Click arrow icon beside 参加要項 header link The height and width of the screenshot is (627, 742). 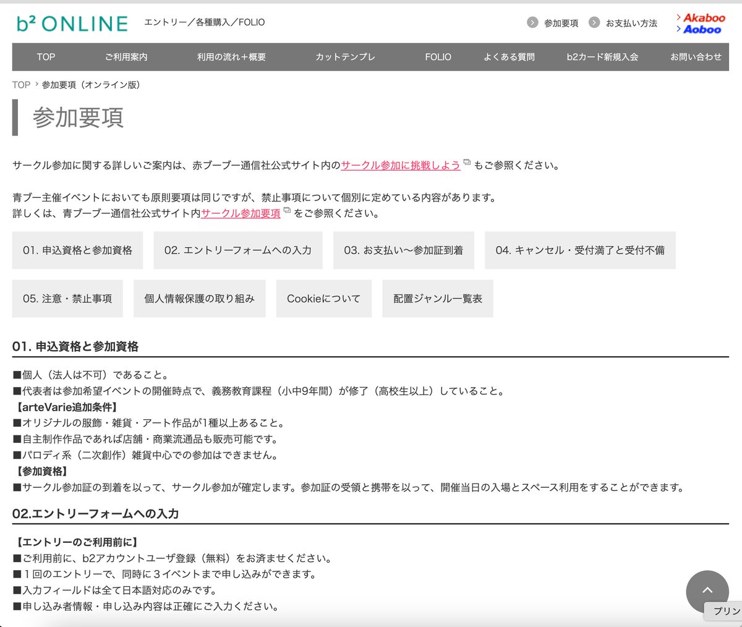(532, 22)
